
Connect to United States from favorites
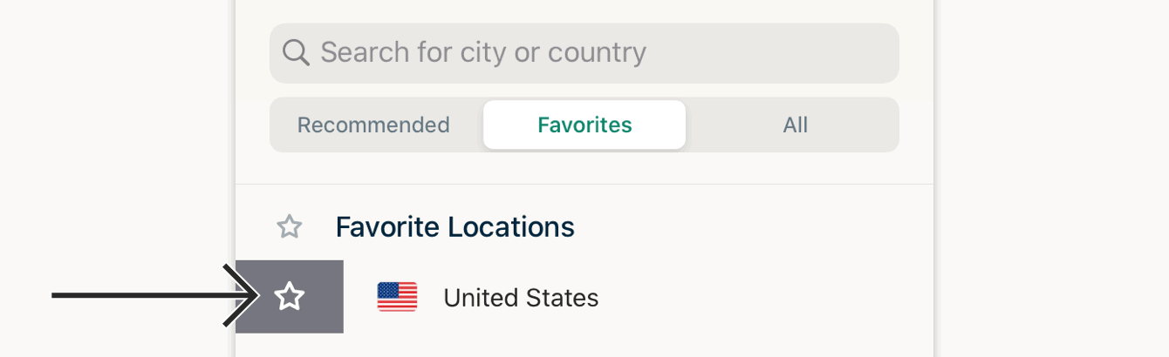(521, 298)
